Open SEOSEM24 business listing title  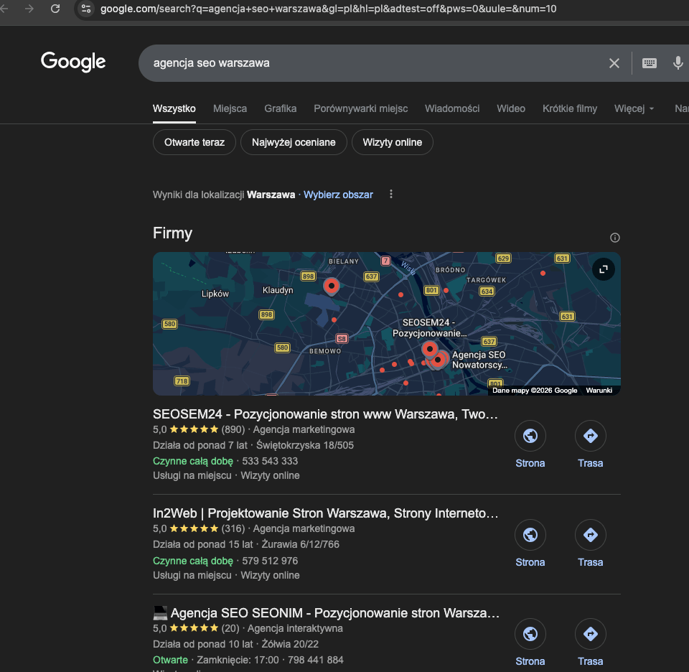click(x=325, y=414)
